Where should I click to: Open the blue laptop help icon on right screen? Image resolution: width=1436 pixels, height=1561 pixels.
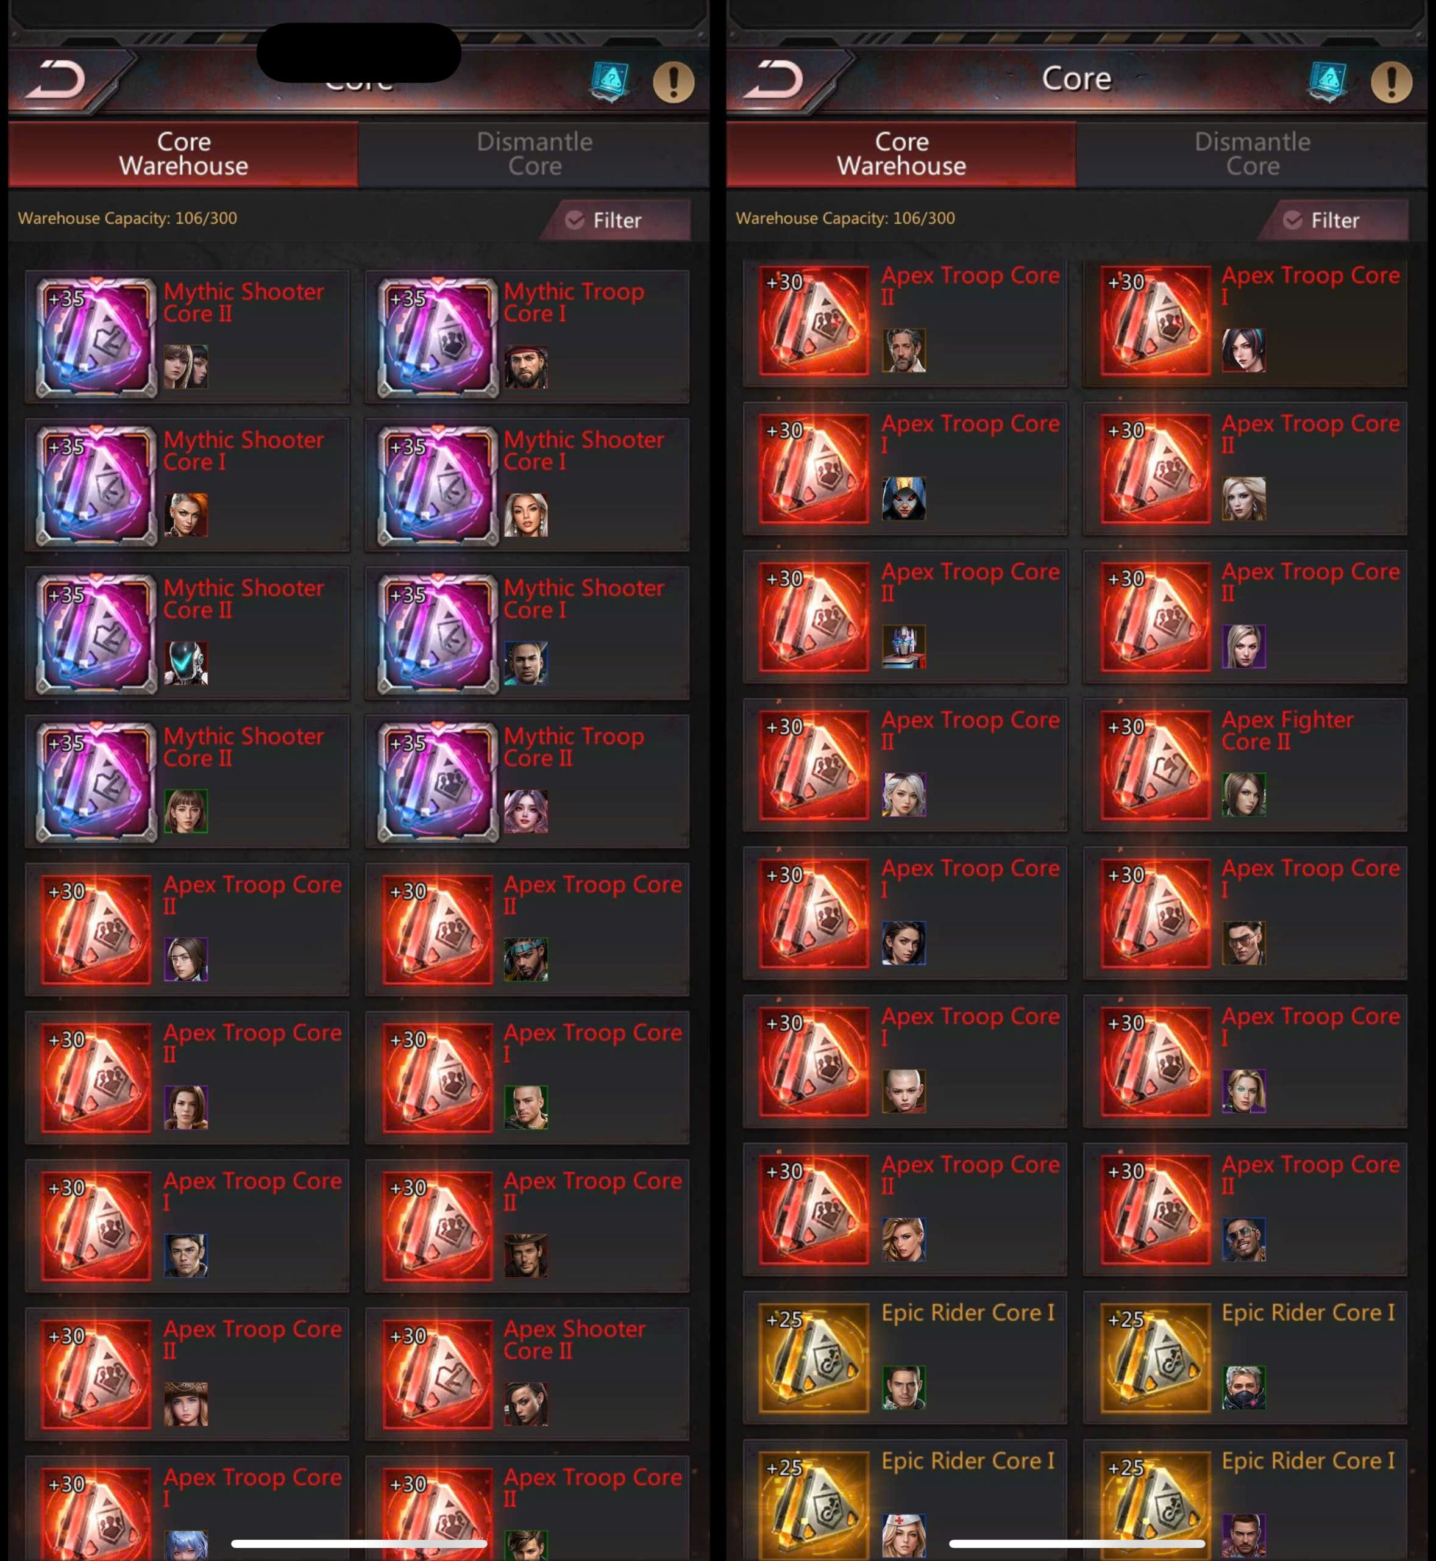1328,82
